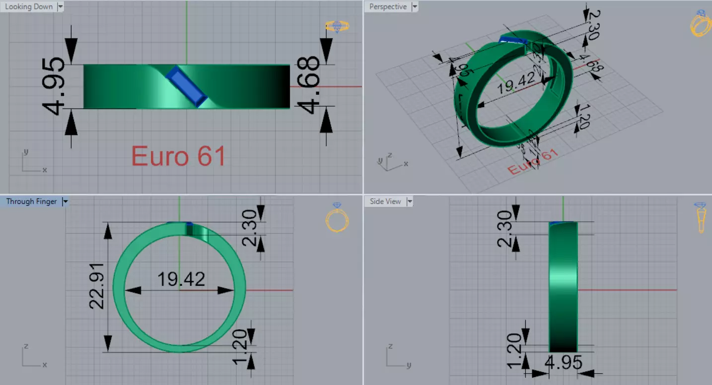Select the large Euro 61 text in Looking Down

(179, 156)
